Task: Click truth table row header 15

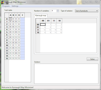Action: pos(7,58)
